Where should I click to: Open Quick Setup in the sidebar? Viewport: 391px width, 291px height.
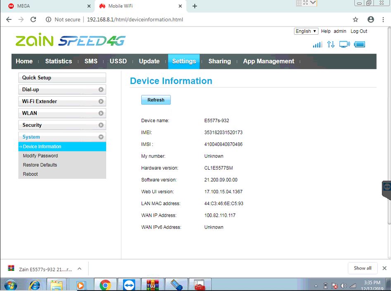pyautogui.click(x=62, y=78)
